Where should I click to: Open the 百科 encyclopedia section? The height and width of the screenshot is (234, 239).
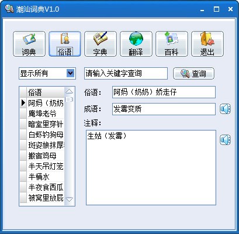click(172, 44)
